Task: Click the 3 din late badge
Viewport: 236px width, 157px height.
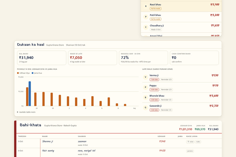Action: tap(154, 89)
